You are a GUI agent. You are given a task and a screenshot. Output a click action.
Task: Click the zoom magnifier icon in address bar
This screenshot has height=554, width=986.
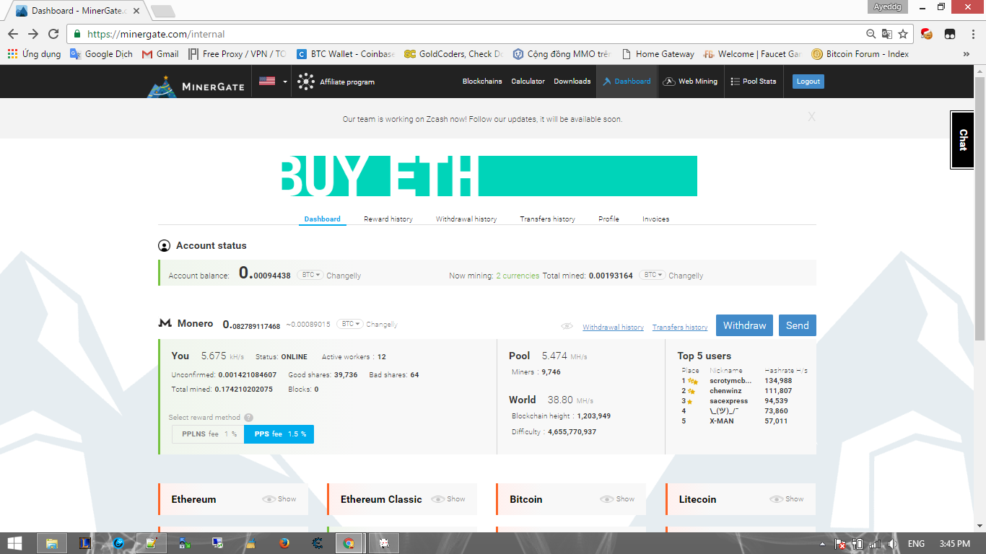pos(871,34)
